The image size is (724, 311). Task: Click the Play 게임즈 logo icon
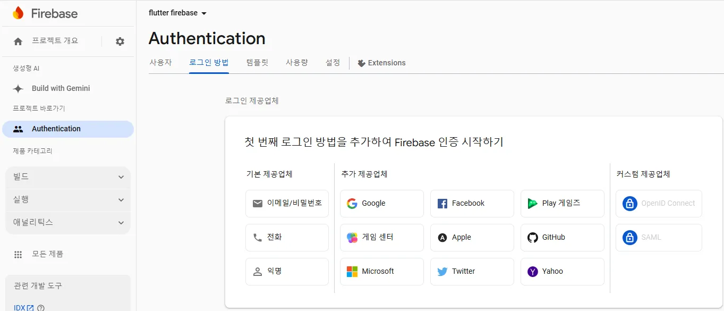(532, 204)
